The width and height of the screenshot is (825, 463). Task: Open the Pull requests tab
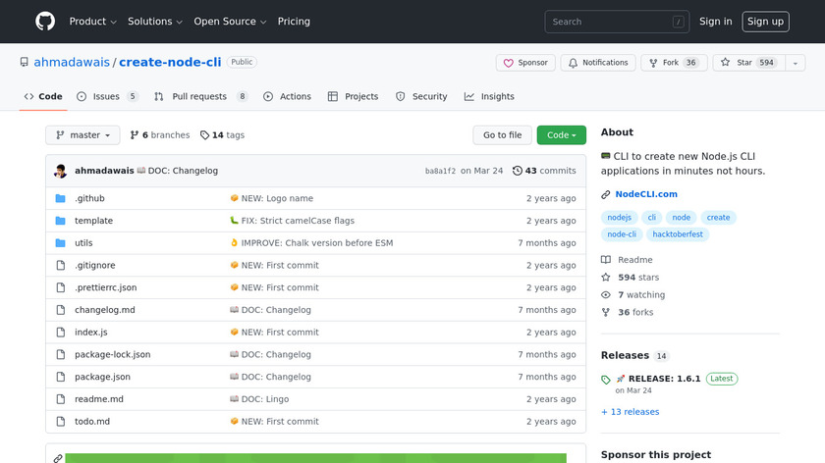coord(199,97)
